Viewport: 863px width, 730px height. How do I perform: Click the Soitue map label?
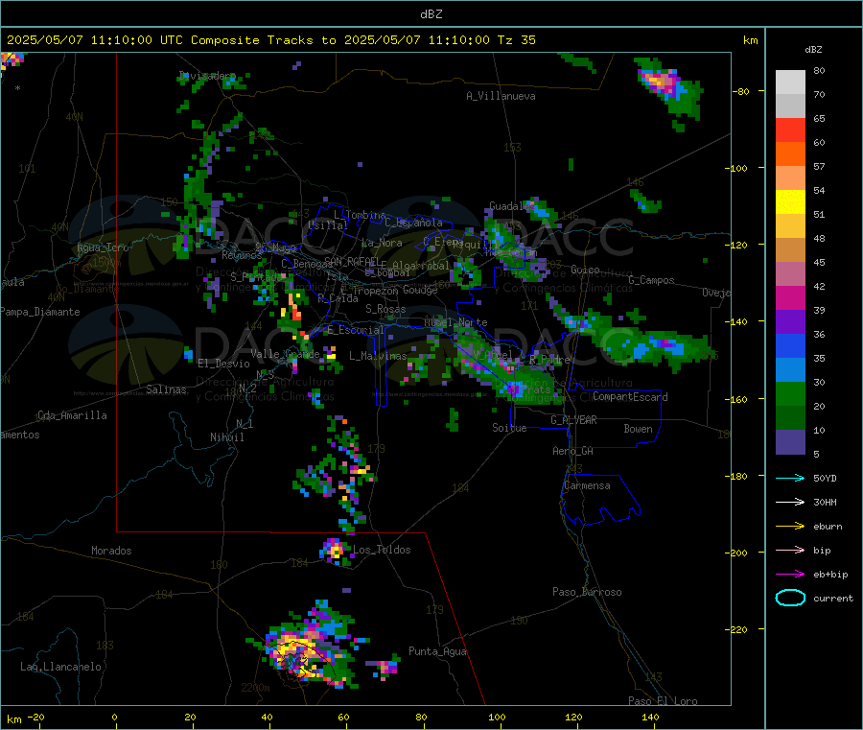[x=509, y=428]
